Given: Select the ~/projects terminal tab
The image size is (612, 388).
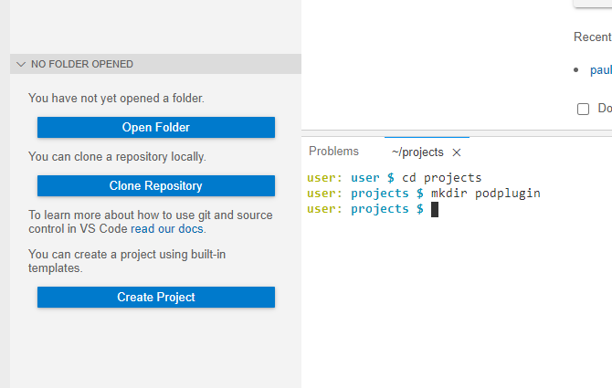Looking at the screenshot, I should 417,152.
